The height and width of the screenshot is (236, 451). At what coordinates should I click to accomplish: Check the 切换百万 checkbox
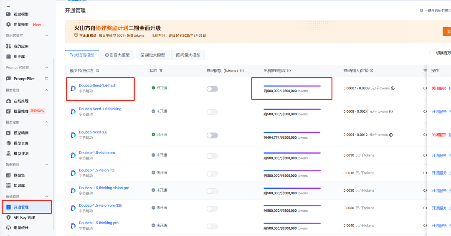pos(431,53)
